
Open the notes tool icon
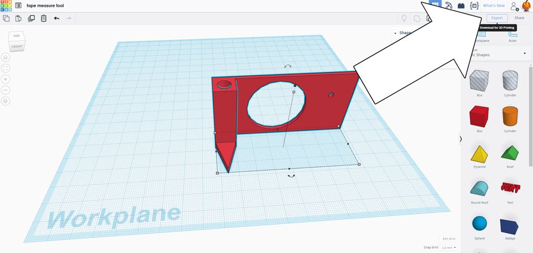pos(417,18)
